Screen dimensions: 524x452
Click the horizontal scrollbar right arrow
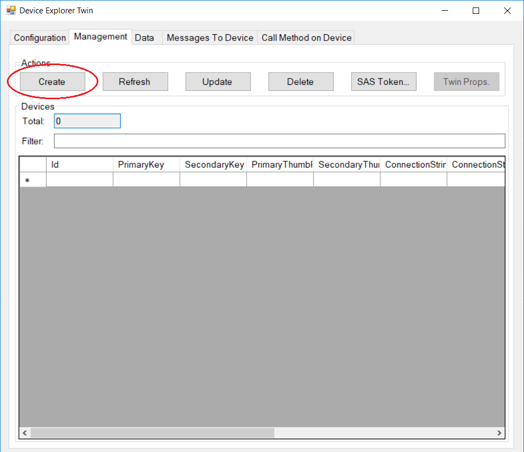[499, 433]
